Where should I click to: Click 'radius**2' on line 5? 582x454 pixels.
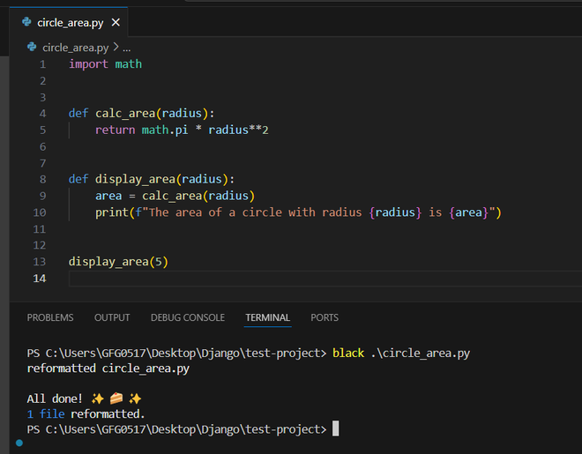[x=238, y=130]
